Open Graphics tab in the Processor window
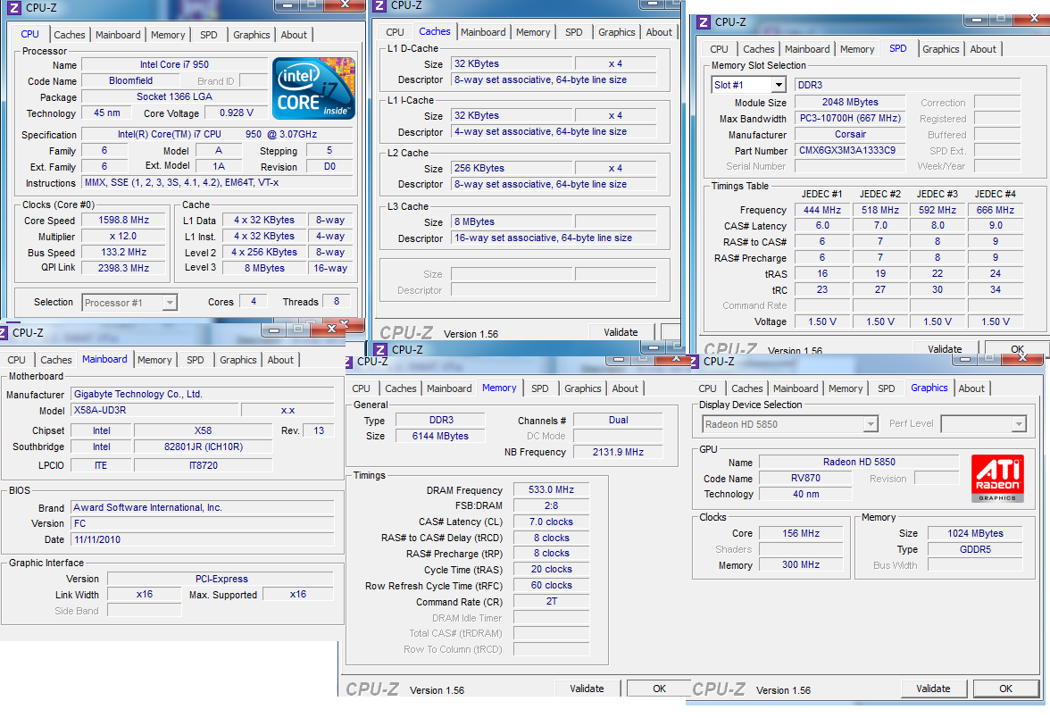The height and width of the screenshot is (718, 1050). coord(251,35)
